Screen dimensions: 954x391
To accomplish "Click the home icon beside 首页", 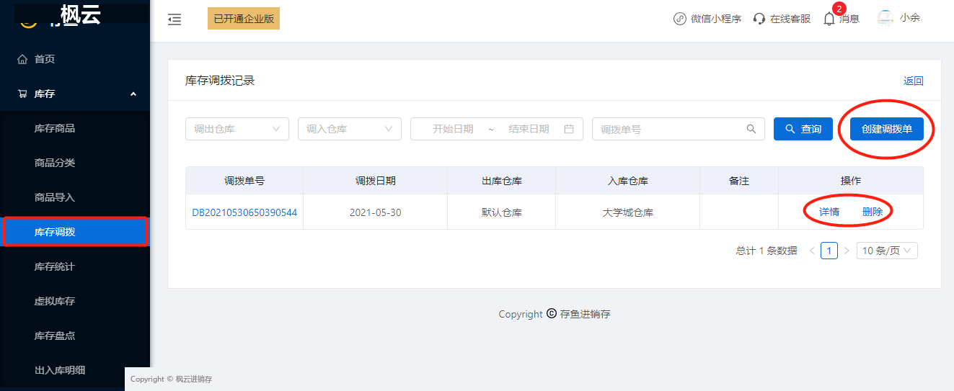I will [x=22, y=59].
